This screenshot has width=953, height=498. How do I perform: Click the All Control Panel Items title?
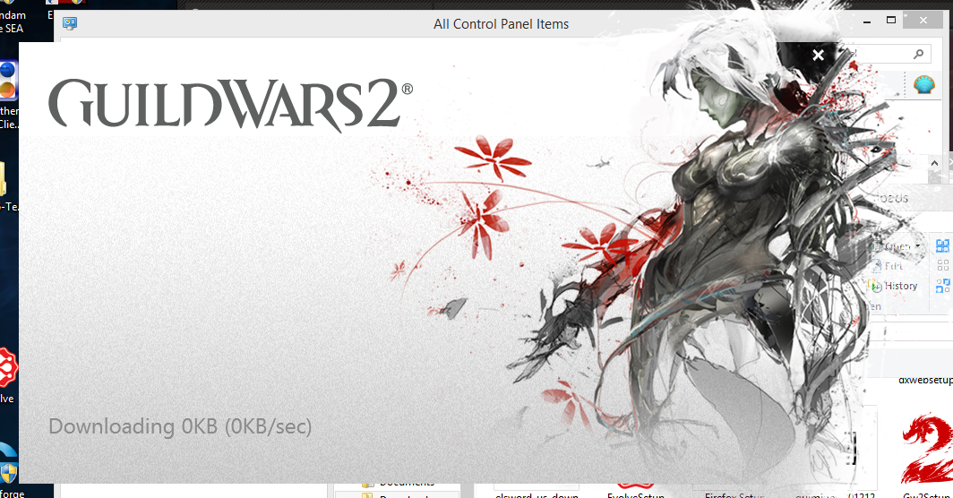501,24
